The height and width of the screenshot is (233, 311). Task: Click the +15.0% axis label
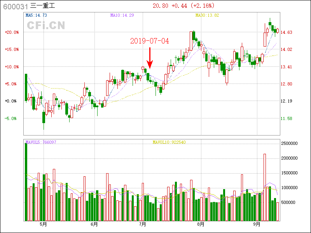point(12,49)
